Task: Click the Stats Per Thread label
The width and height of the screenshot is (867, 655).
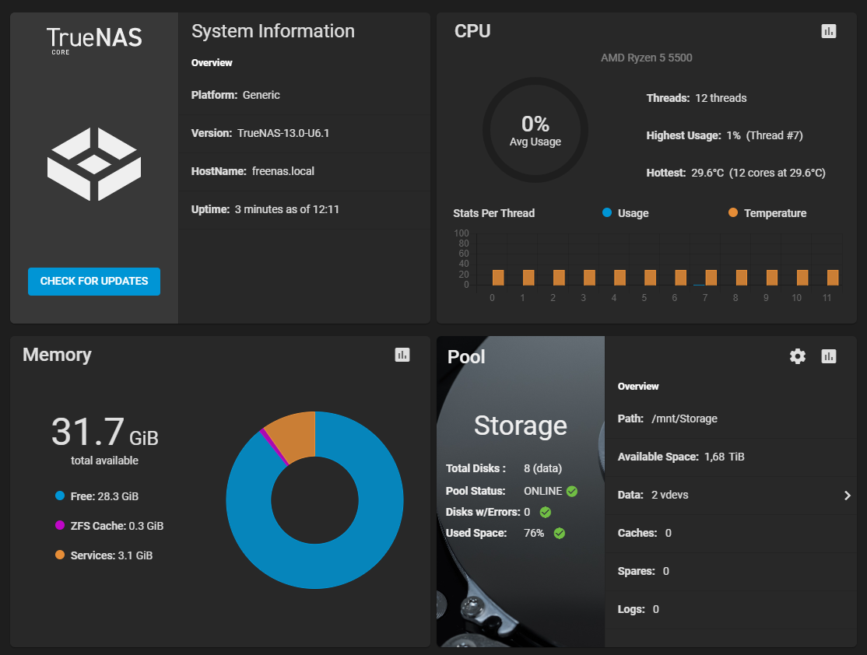Action: (493, 213)
